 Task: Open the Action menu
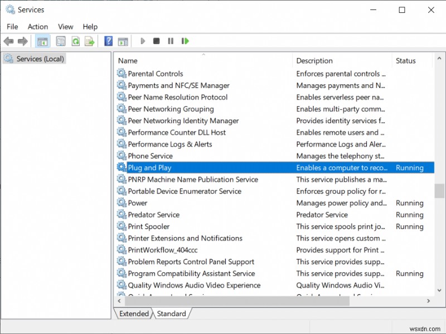click(38, 26)
